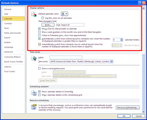Check Show calendar details in scheduling grid
The height and width of the screenshot is (120, 147).
point(39,95)
